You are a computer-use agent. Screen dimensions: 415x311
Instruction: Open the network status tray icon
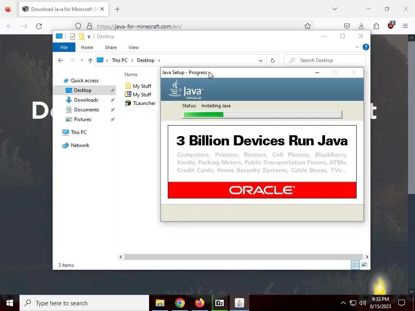[x=353, y=303]
